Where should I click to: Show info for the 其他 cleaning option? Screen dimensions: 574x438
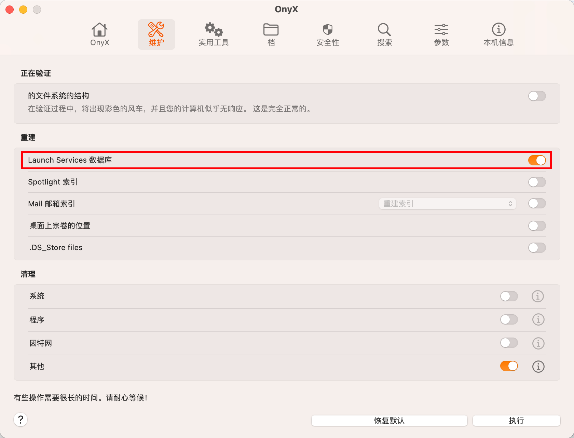coord(538,367)
